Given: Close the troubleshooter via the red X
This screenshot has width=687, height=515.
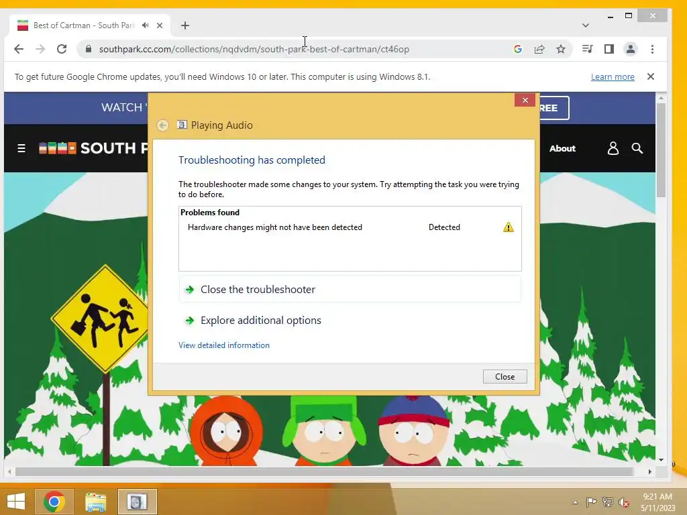Looking at the screenshot, I should point(525,101).
